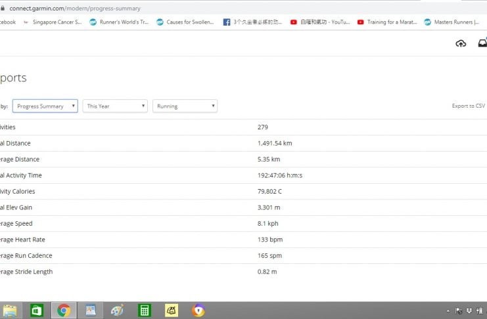Click the heart rate value 133 bpm

tap(270, 240)
